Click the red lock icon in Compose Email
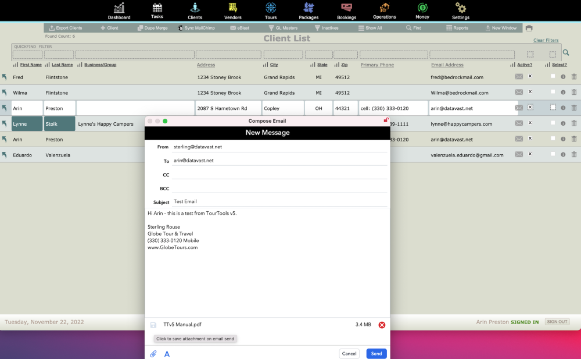This screenshot has width=581, height=359. 386,120
